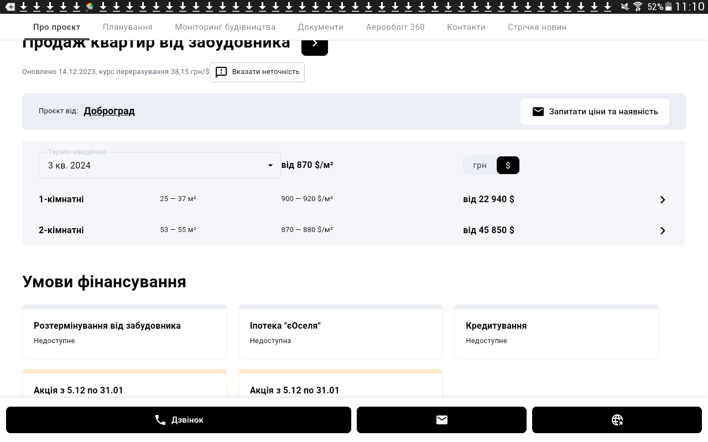Report an error via Вказати неточність
Image resolution: width=708 pixels, height=442 pixels.
coord(257,72)
